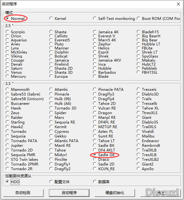Viewport: 184px width, 200px height.
Task: Select Blade family
Action: click(94, 76)
